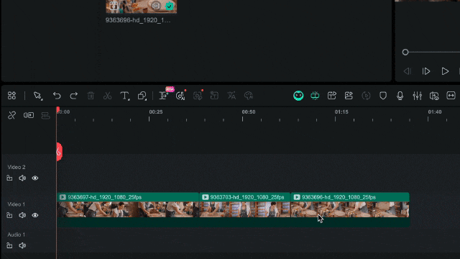Open the green AI Copilot mascot

298,96
